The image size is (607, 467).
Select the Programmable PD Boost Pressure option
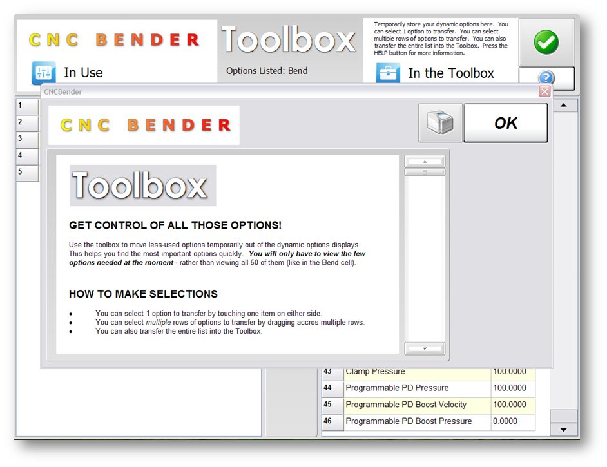tap(409, 421)
